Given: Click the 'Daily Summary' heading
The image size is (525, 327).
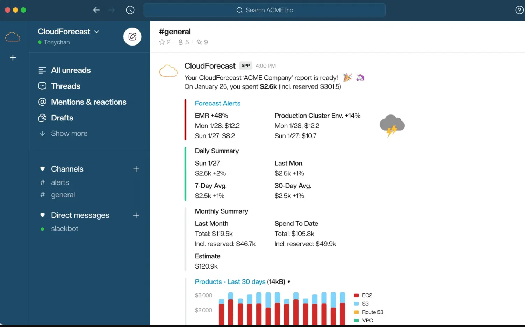Looking at the screenshot, I should pyautogui.click(x=217, y=151).
